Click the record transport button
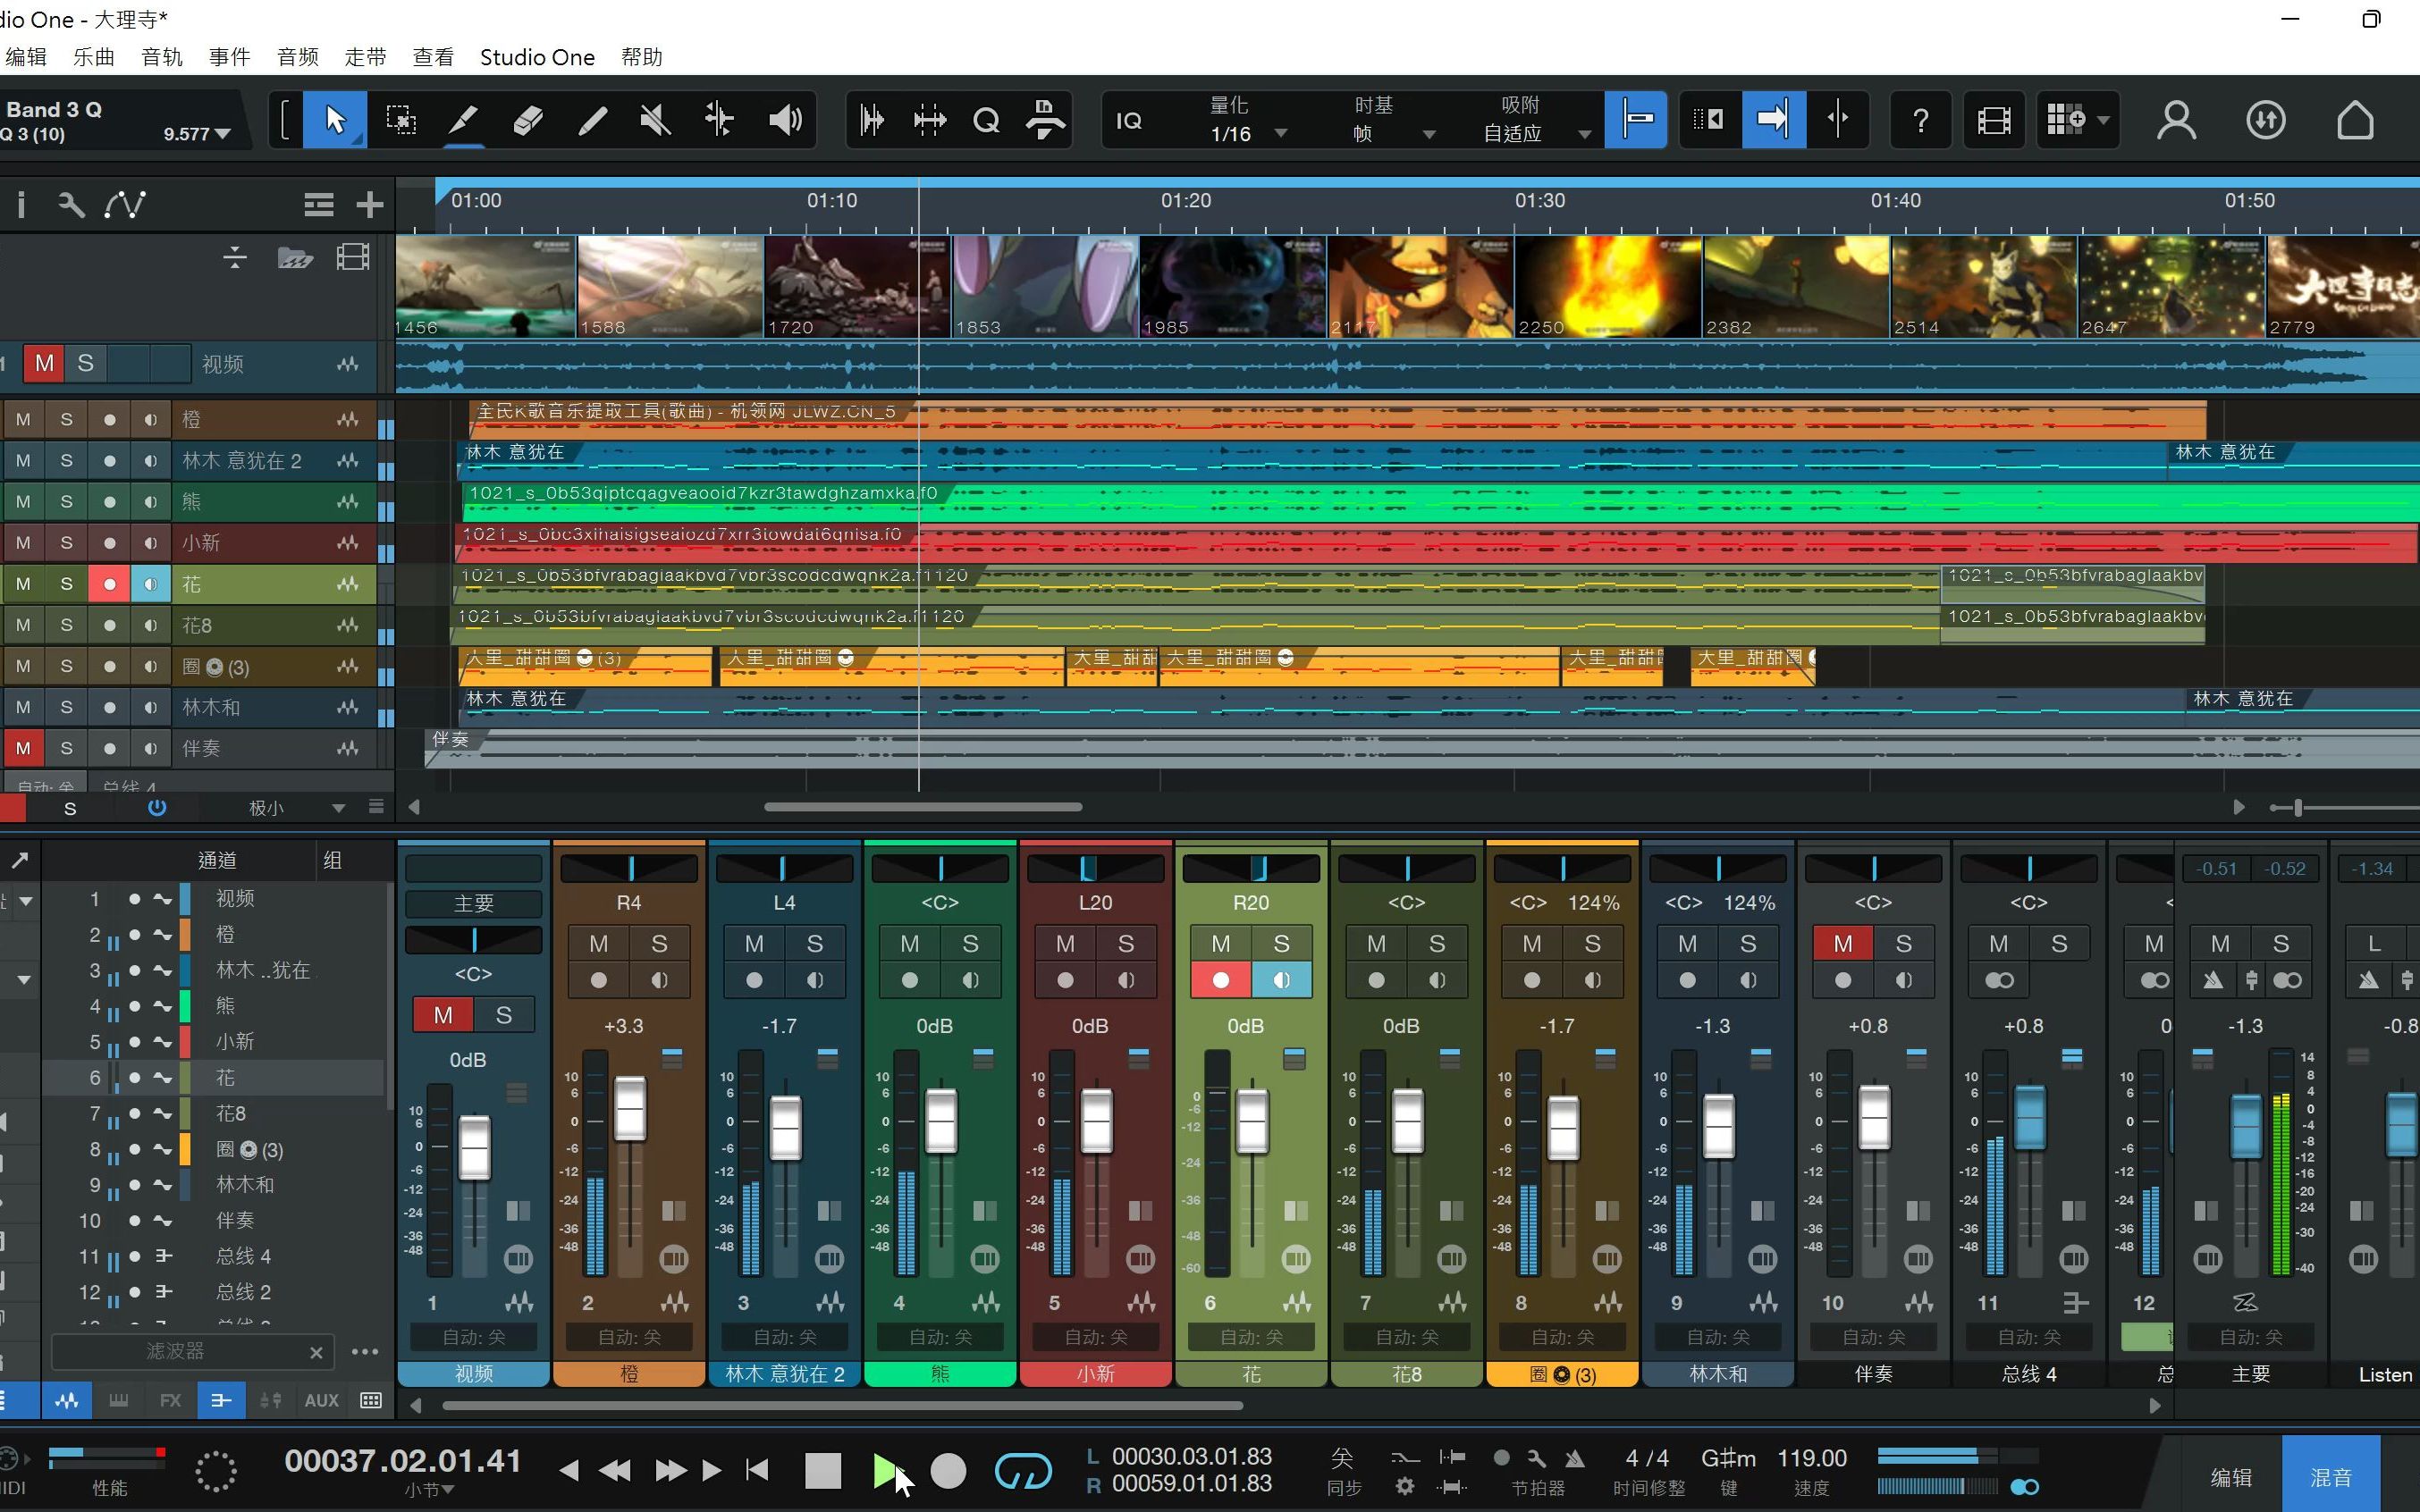 point(949,1470)
